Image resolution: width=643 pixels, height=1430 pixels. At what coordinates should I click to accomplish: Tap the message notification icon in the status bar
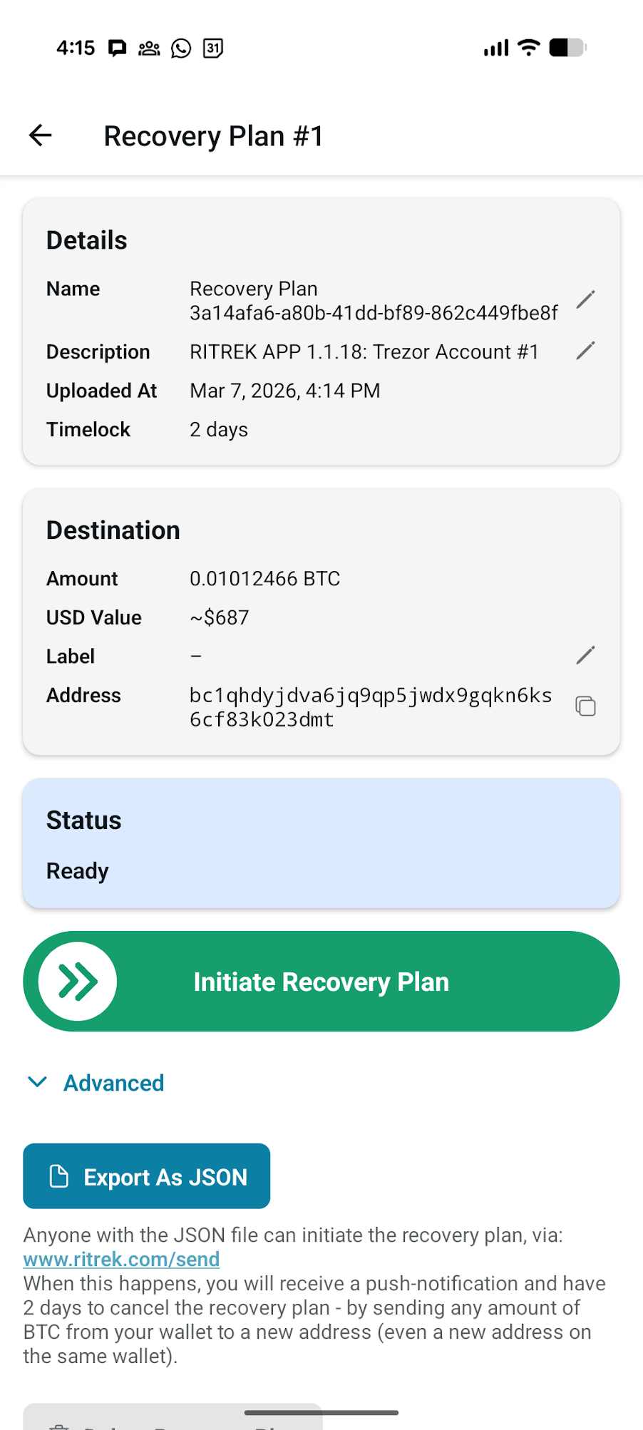click(117, 48)
